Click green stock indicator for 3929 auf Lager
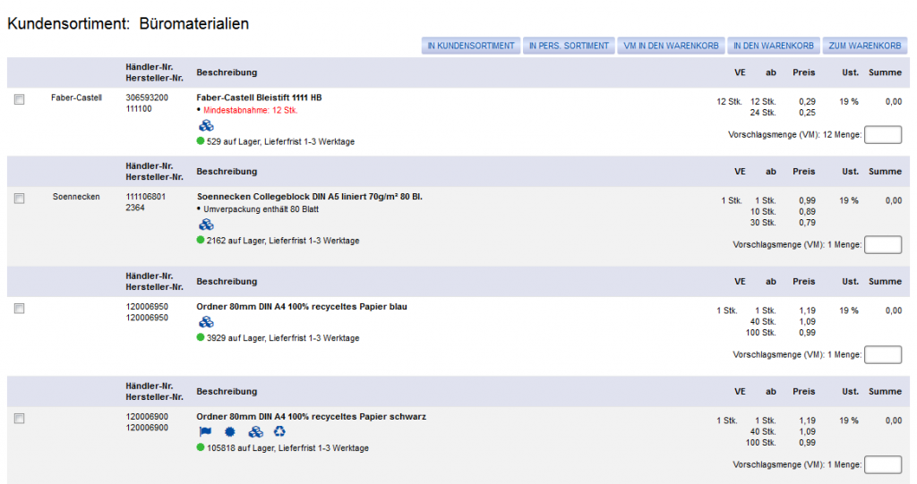 [201, 337]
